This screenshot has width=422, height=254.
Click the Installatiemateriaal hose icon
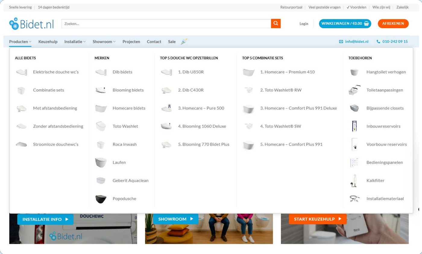coord(354,199)
